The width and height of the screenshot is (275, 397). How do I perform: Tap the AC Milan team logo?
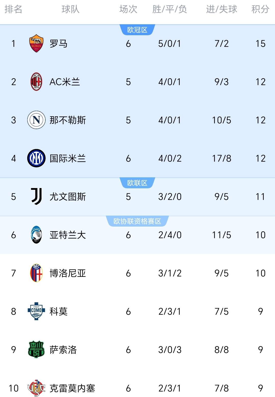(x=36, y=82)
